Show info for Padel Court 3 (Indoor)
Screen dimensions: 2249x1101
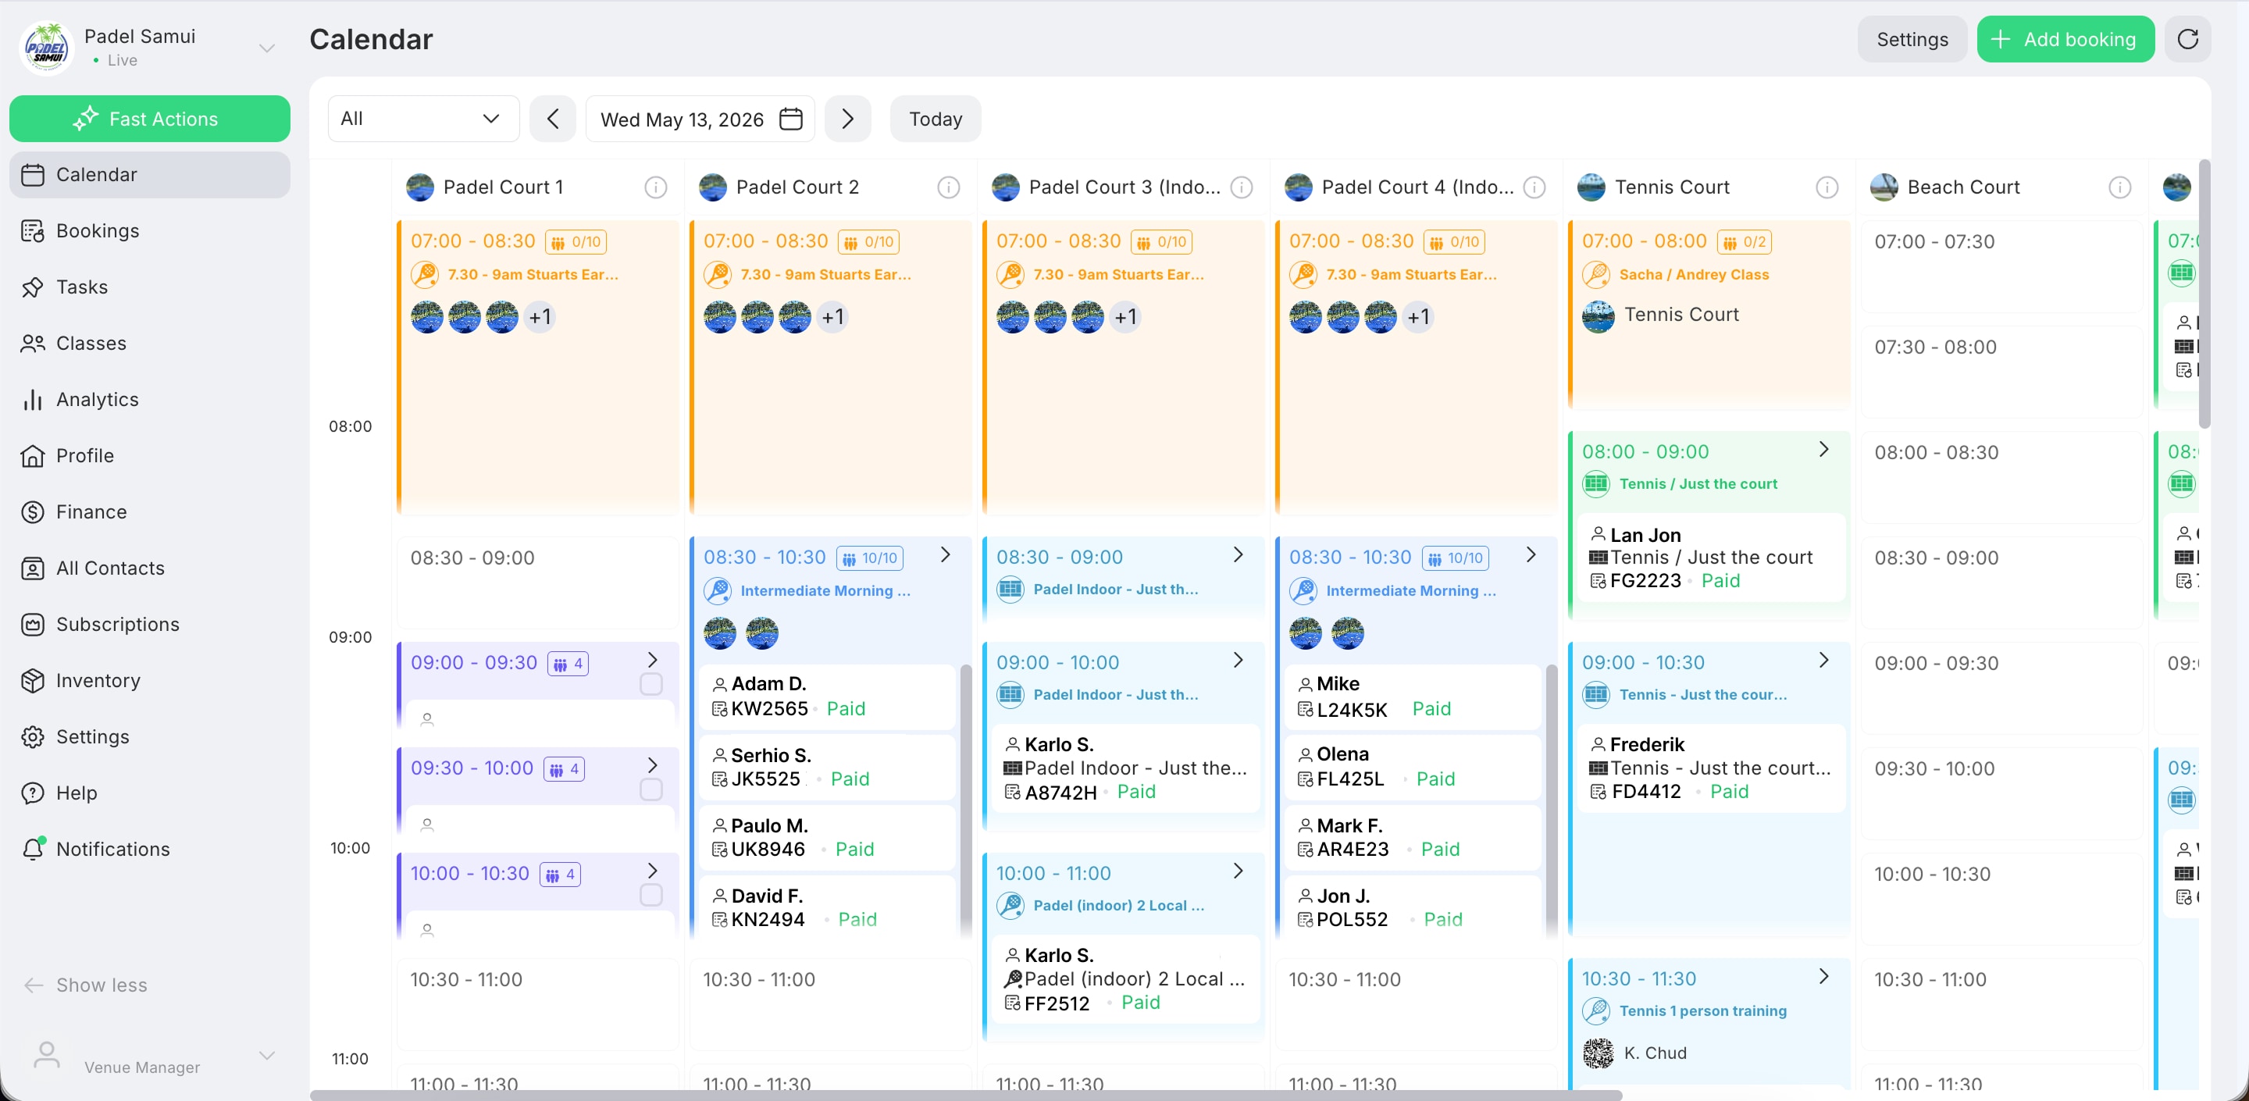pos(1242,187)
